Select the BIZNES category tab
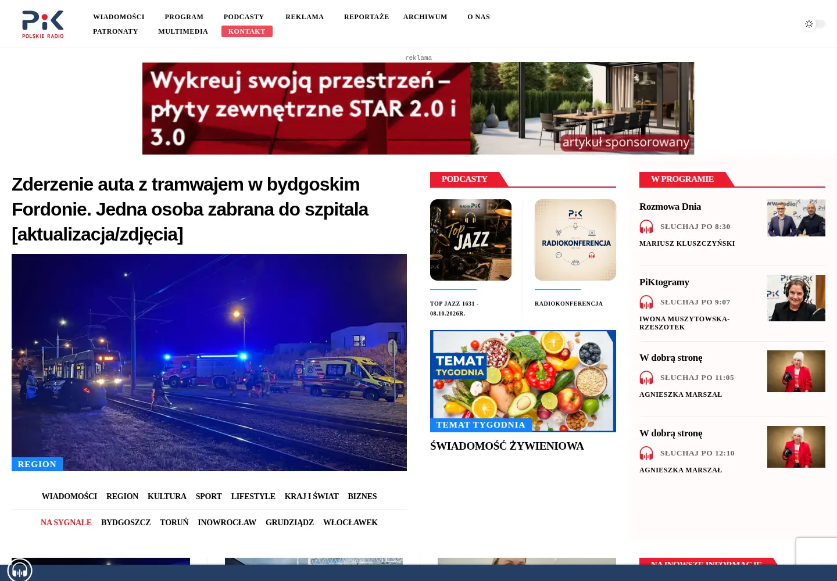Screen dimensions: 837x581 362,496
